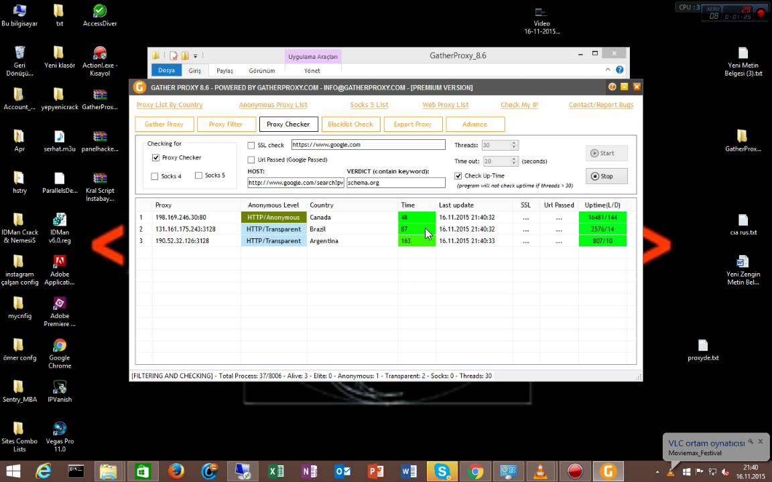
Task: Click the IPVanish desktop icon
Action: (x=60, y=392)
